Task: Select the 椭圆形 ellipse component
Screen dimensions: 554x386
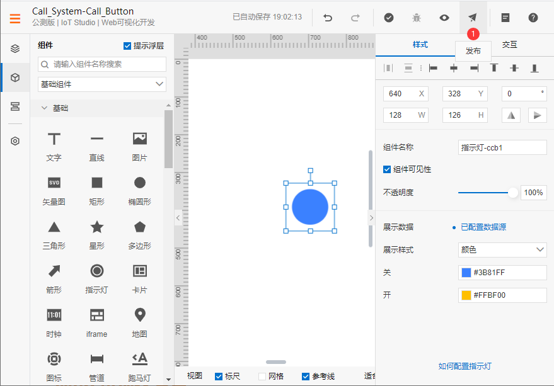Action: [x=139, y=191]
